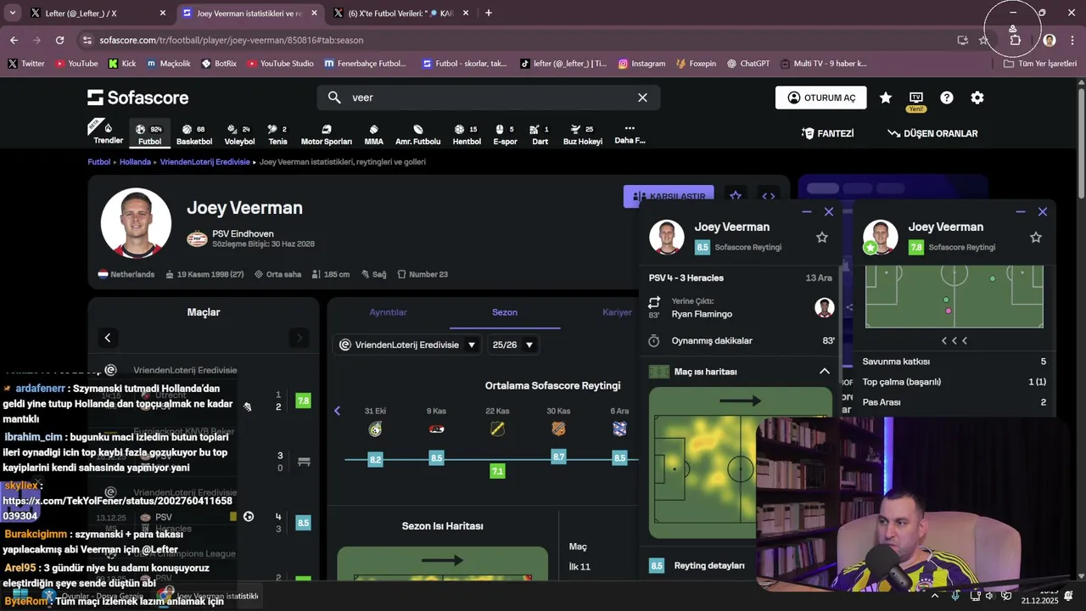Image resolution: width=1086 pixels, height=611 pixels.
Task: Open Sofascore settings gear
Action: (x=977, y=98)
